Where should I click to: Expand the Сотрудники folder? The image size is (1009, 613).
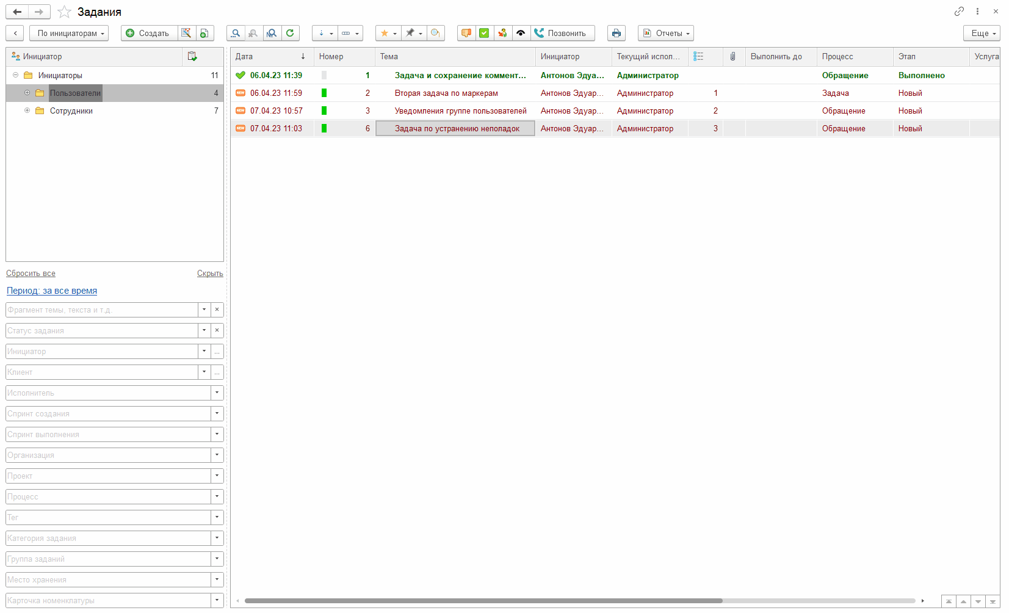[27, 111]
